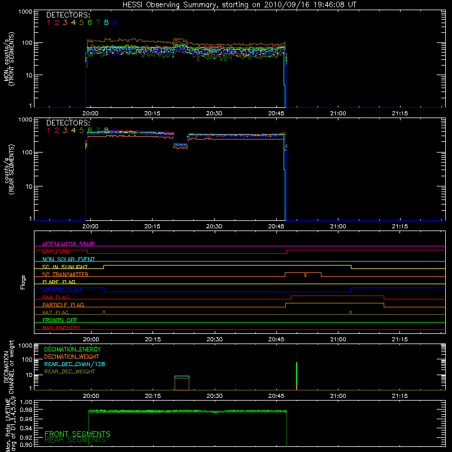Click the "ATTENUATOR_STATE" flag label

68,244
